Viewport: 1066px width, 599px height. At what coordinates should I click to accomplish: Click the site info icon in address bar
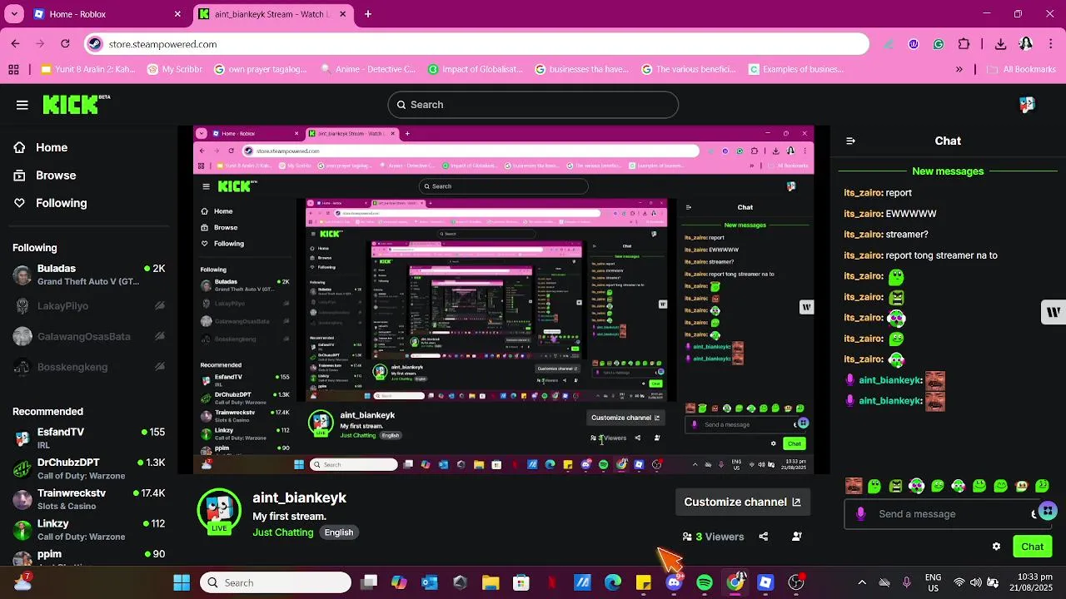click(x=95, y=44)
